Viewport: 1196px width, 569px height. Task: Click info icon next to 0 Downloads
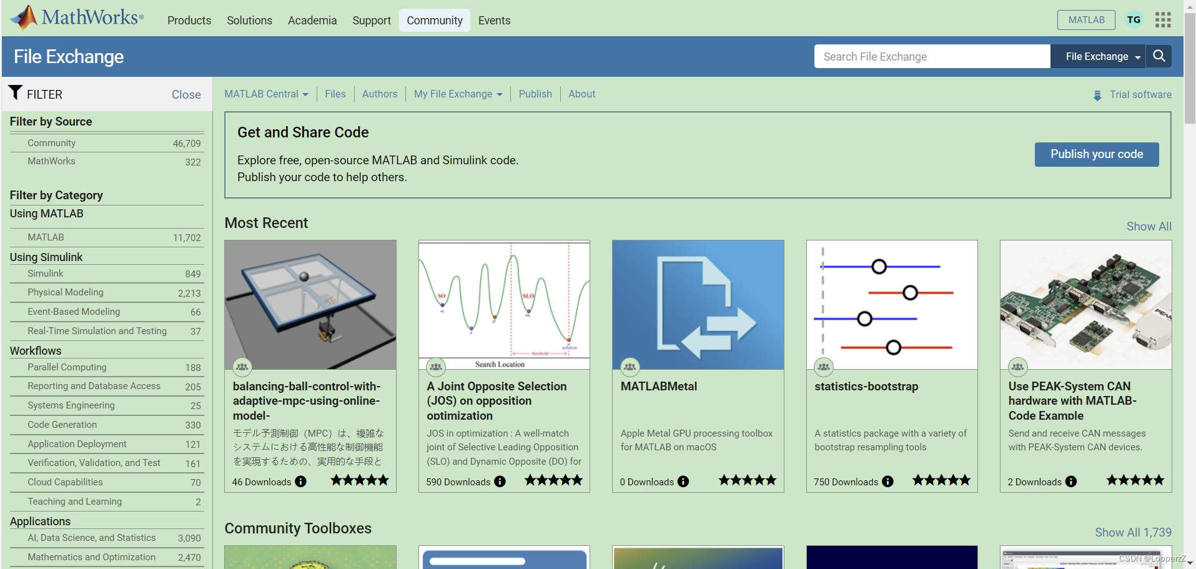coord(683,482)
